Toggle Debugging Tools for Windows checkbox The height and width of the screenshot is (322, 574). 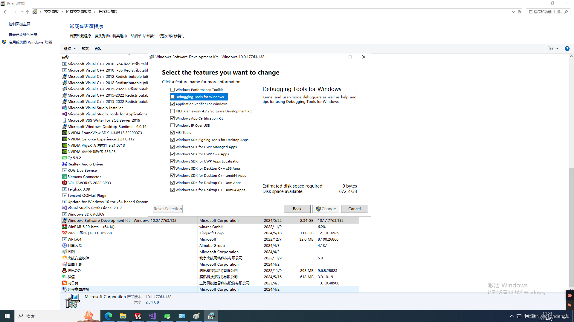[x=172, y=97]
